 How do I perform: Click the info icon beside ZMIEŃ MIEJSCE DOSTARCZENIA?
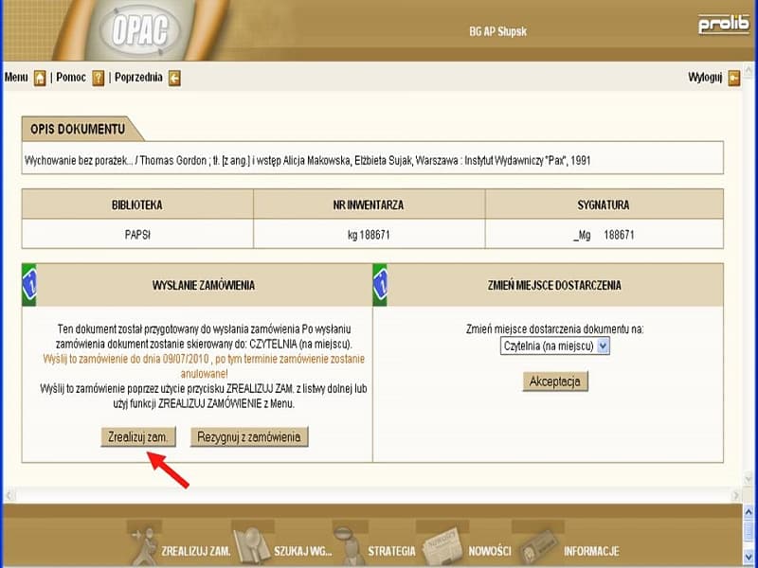click(x=381, y=285)
